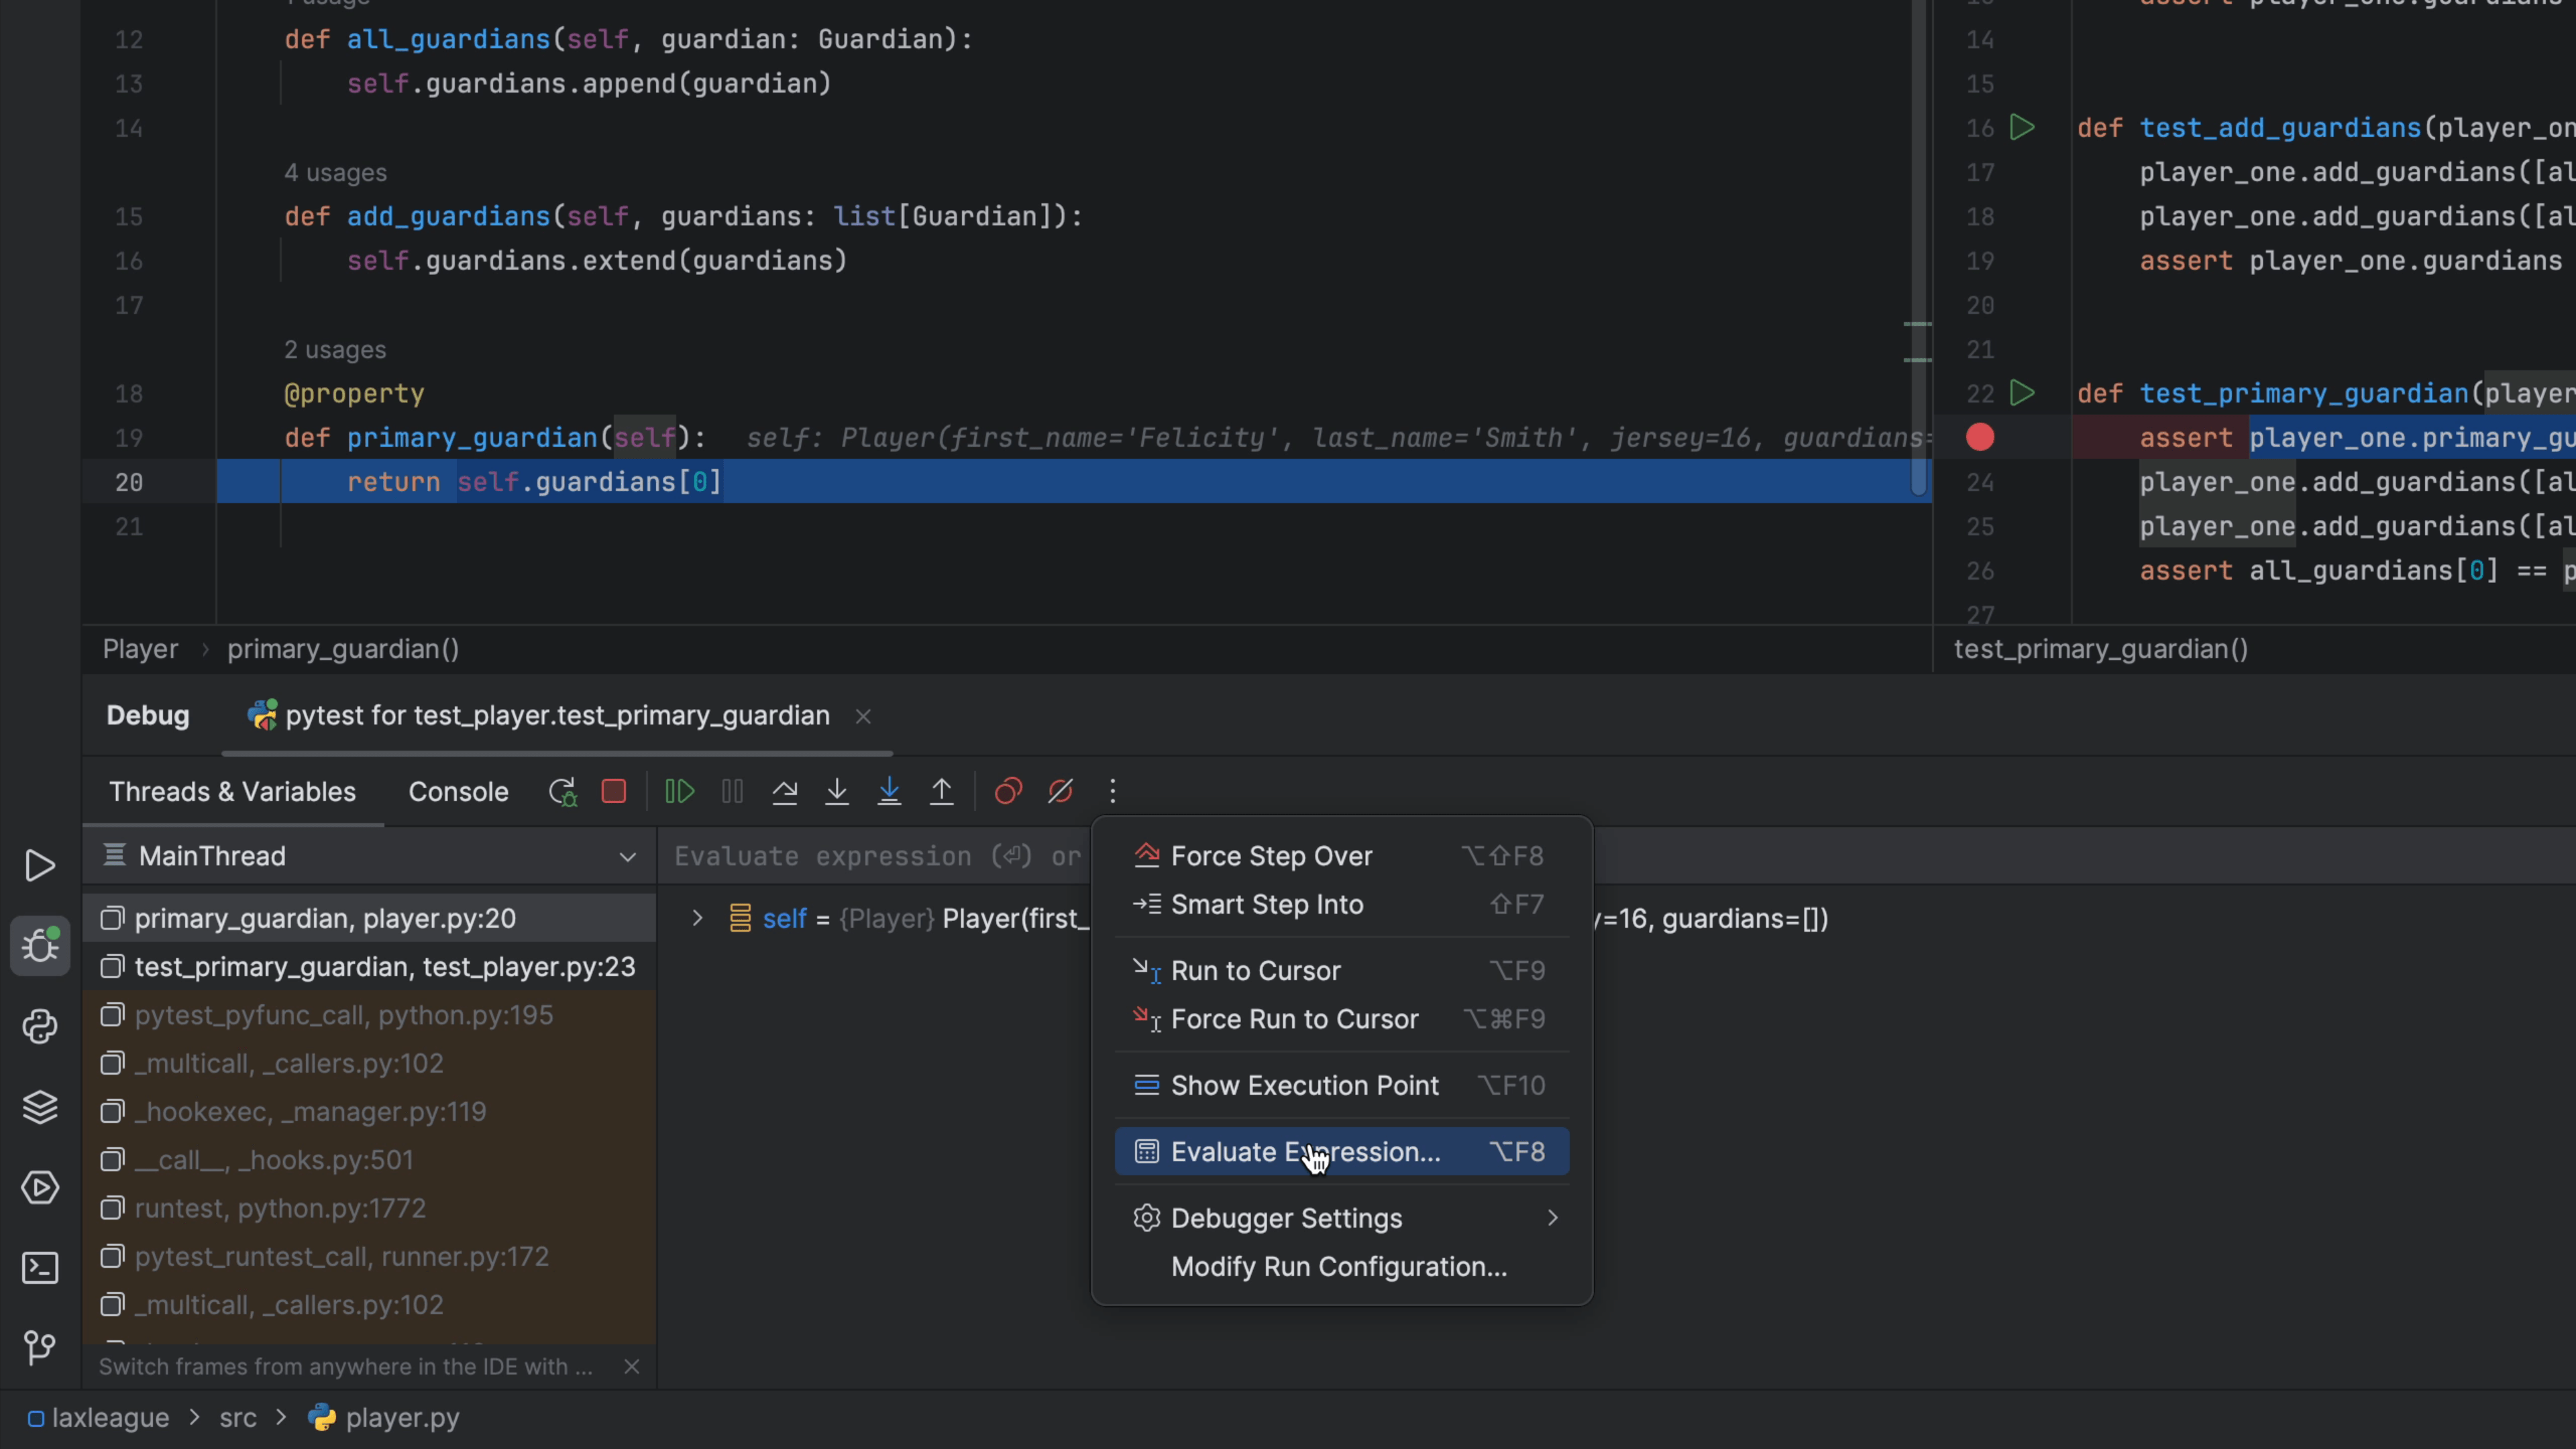Choose Evaluate Expression from the context menu
Screen dimensions: 2576x1449
click(x=1303, y=1151)
